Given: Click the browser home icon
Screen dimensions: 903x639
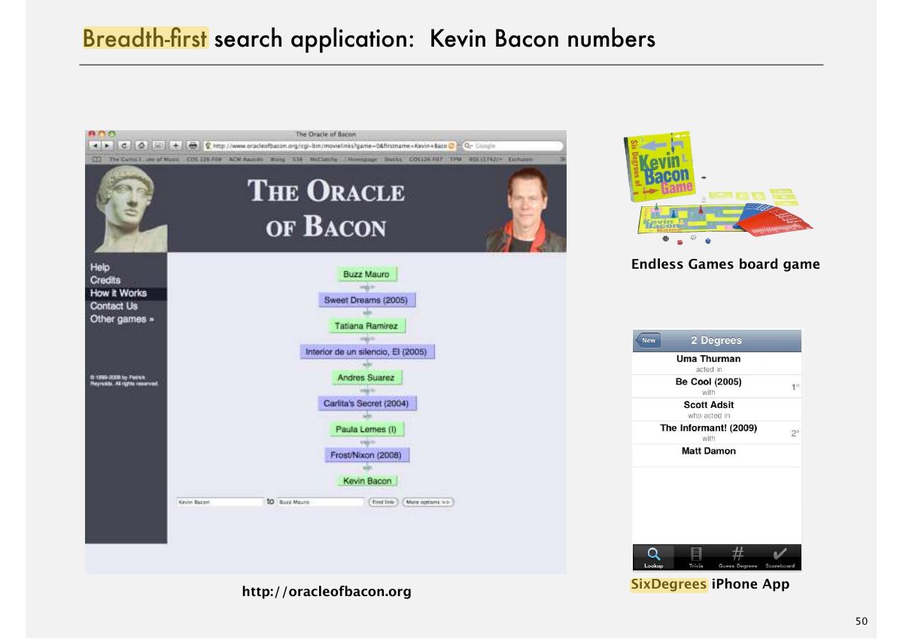Looking at the screenshot, I should coord(141,145).
